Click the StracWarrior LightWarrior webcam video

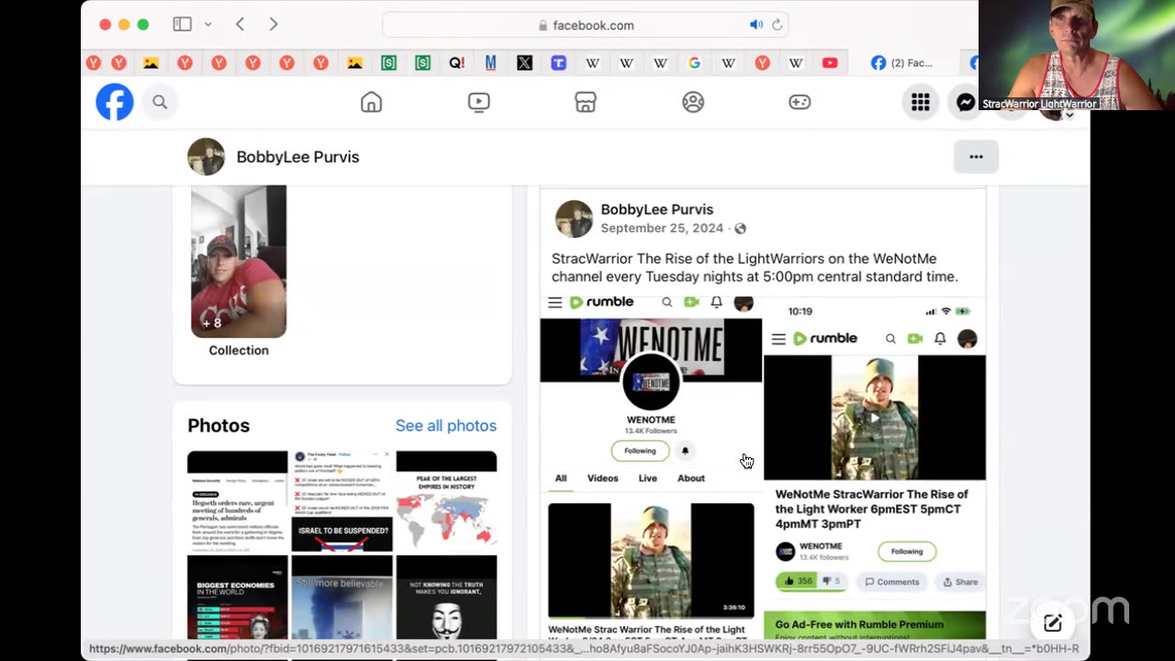point(1077,55)
